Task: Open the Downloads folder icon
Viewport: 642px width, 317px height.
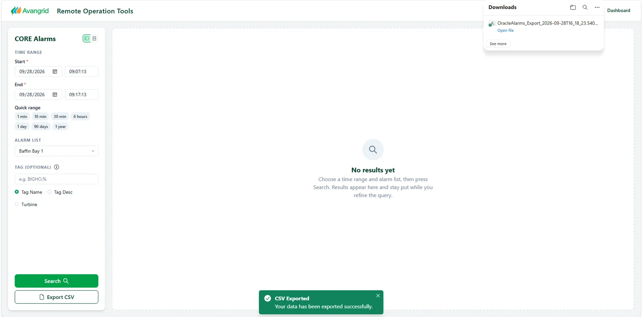Action: (573, 7)
